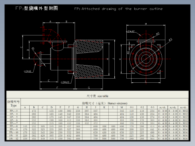Select the 'n3×d3' column header
Image resolution: width=195 pixels, height=146 pixels.
183,107
